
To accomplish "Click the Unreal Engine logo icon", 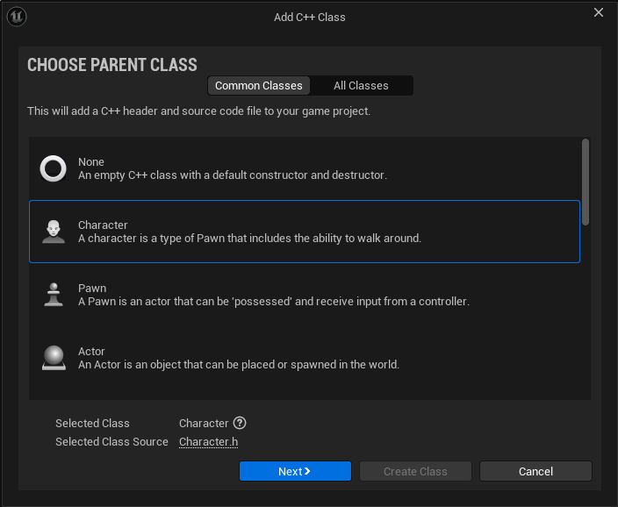I will click(x=18, y=17).
